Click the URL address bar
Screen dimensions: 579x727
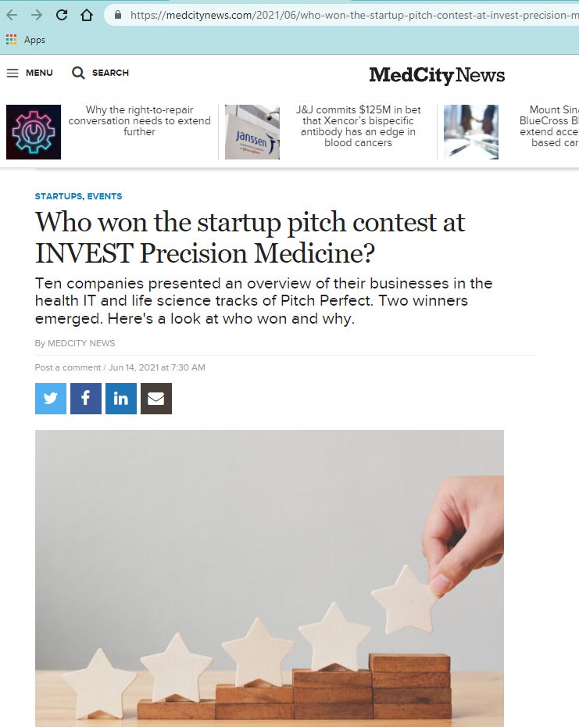343,16
